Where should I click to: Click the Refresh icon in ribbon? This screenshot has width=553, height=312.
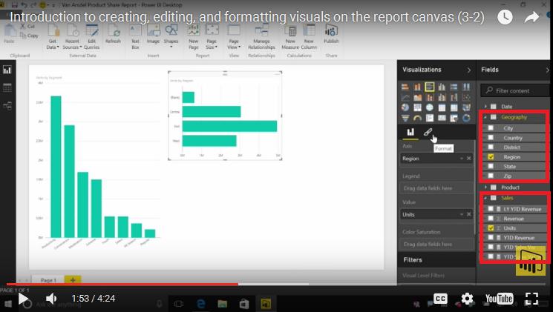[x=114, y=31]
